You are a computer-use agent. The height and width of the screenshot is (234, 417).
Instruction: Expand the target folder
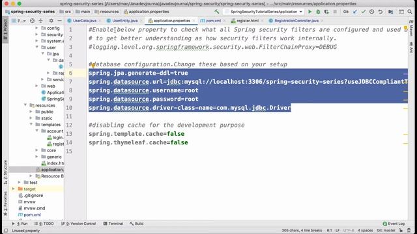point(13,188)
